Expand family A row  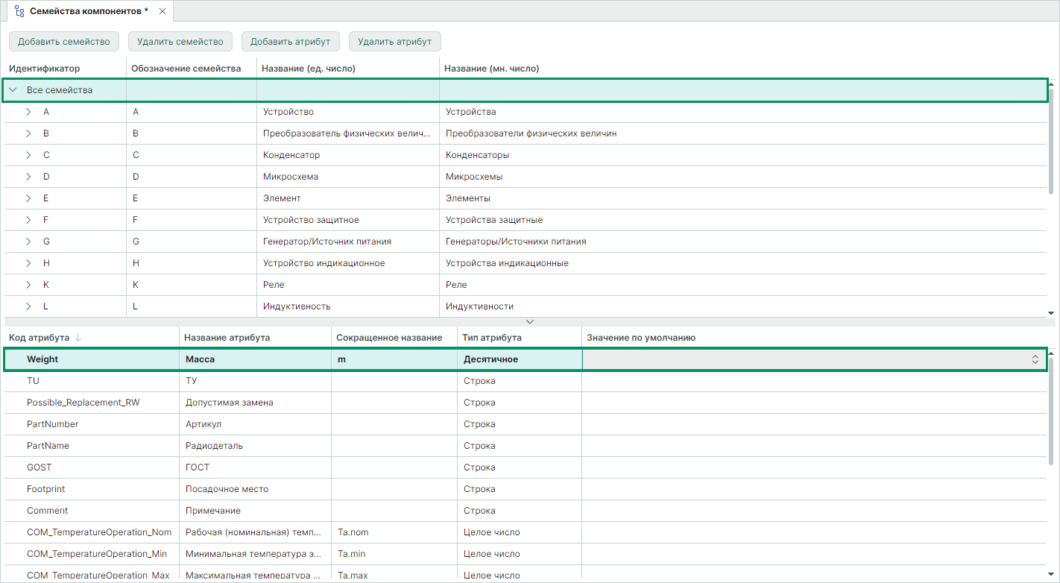pyautogui.click(x=28, y=112)
